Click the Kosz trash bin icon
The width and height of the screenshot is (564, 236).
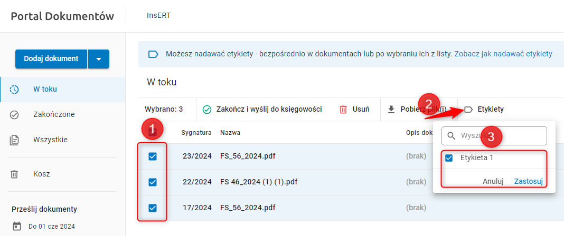(15, 174)
